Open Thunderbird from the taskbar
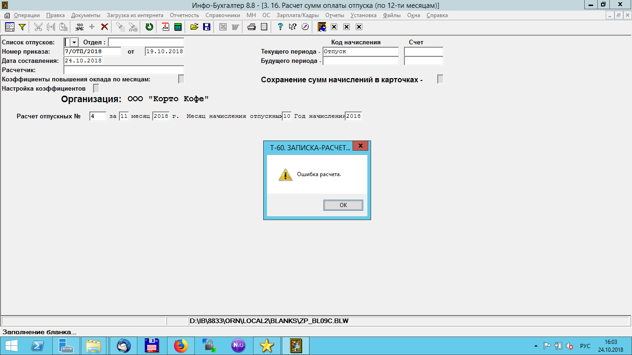632x355 pixels. pos(124,345)
